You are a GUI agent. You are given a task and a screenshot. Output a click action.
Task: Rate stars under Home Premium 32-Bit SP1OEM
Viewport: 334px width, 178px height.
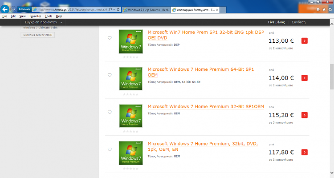(x=130, y=131)
